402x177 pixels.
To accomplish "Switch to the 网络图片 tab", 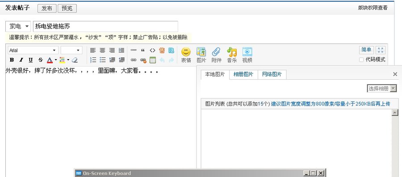I will (x=272, y=74).
